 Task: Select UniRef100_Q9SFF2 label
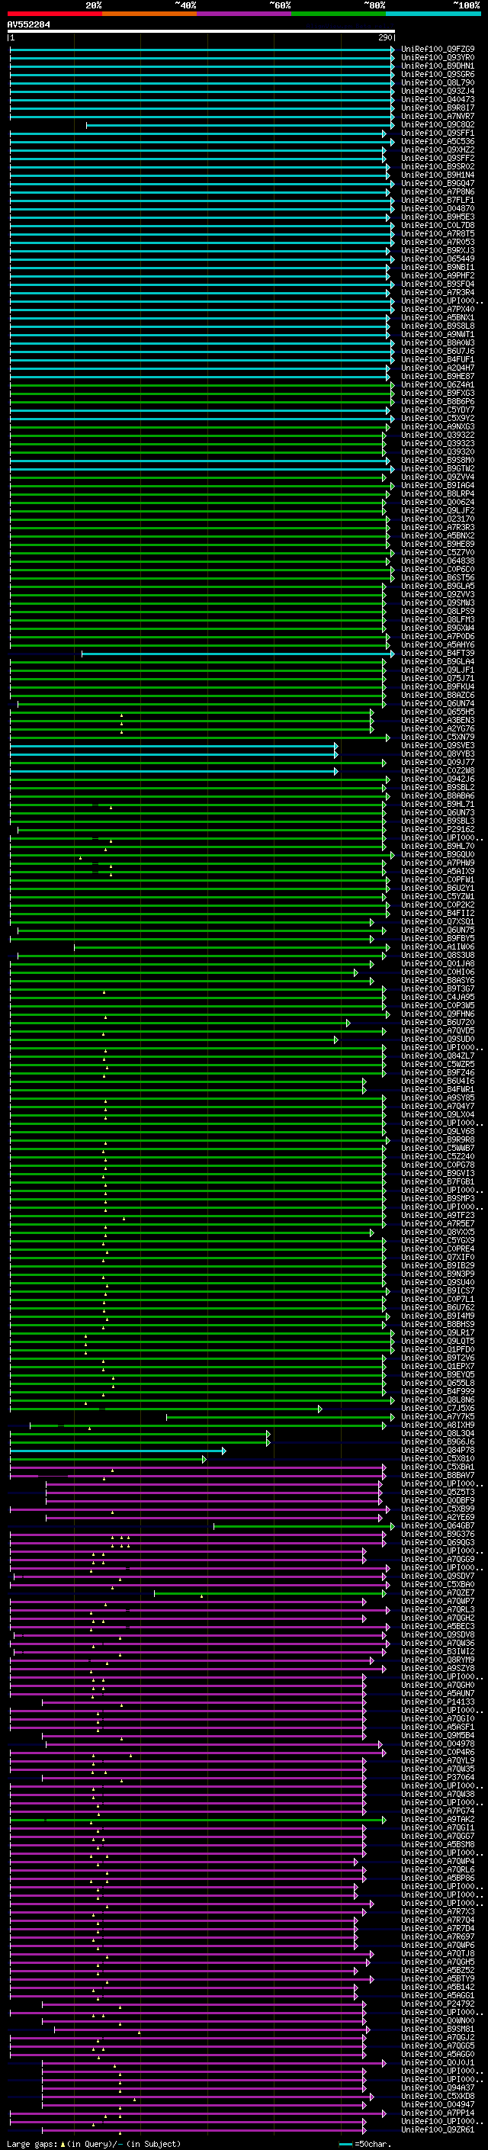[438, 158]
